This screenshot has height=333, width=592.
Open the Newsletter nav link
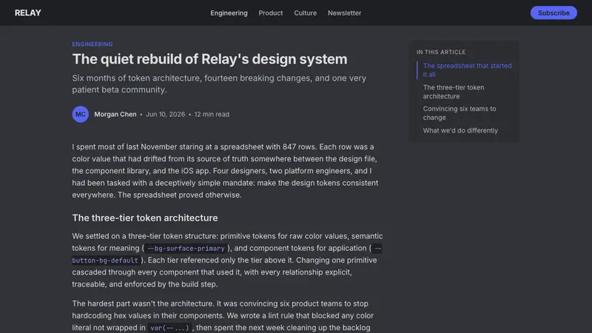tap(344, 13)
